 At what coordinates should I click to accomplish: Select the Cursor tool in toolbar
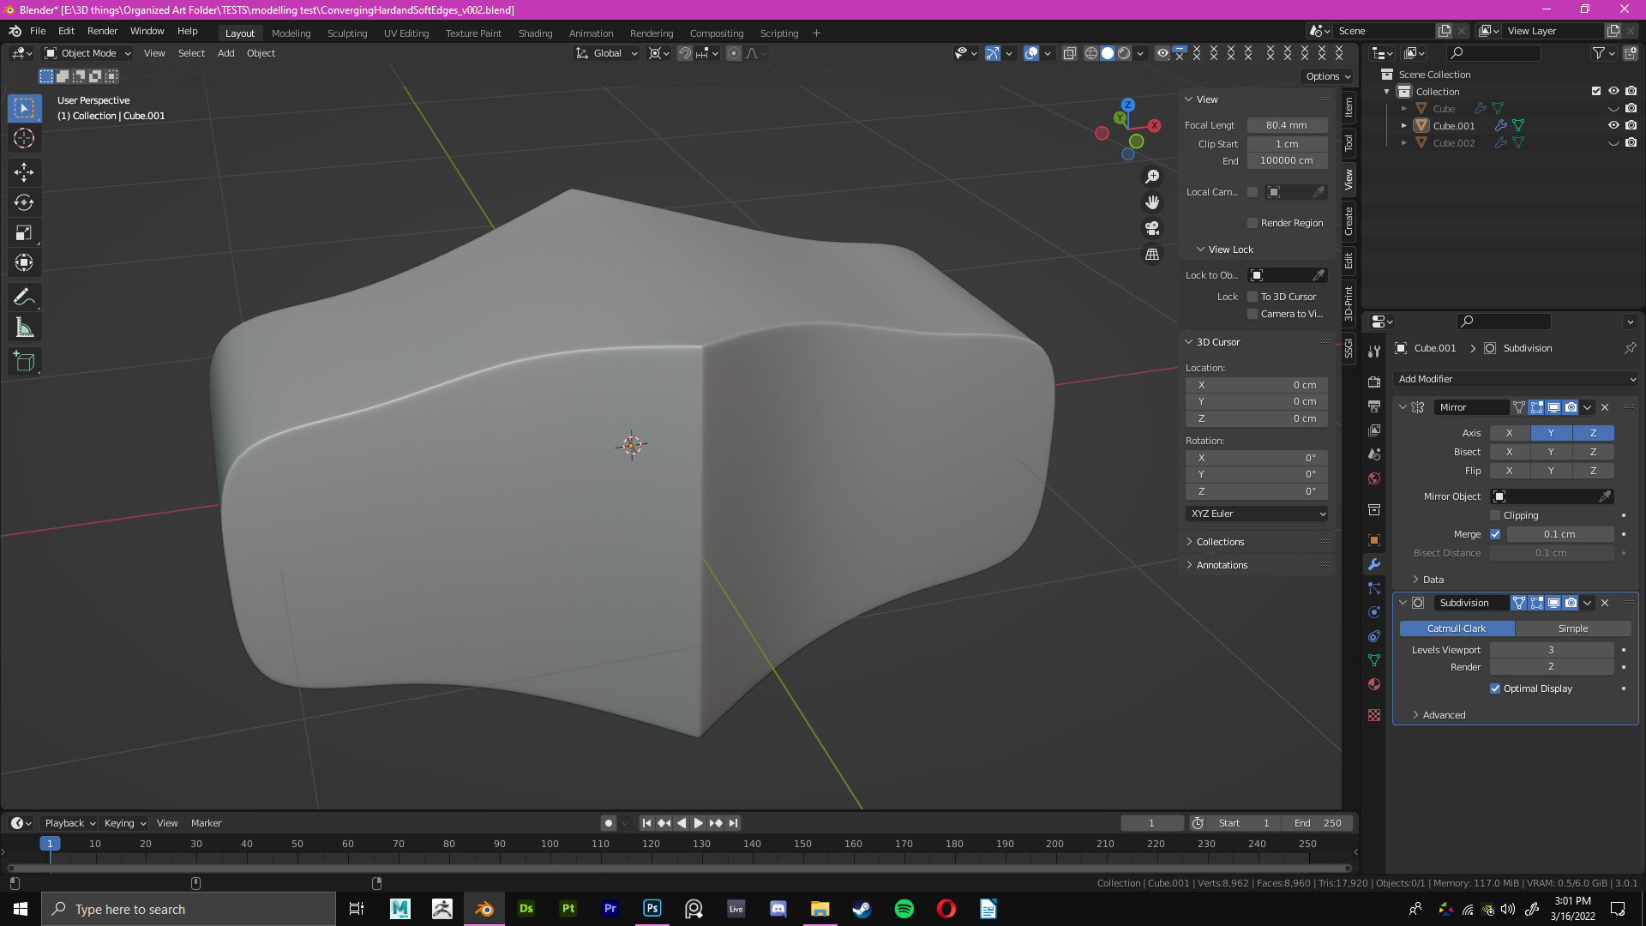pyautogui.click(x=25, y=138)
